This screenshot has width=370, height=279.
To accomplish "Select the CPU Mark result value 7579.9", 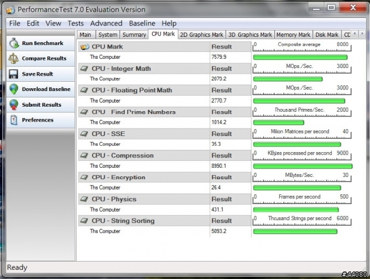I will point(219,57).
